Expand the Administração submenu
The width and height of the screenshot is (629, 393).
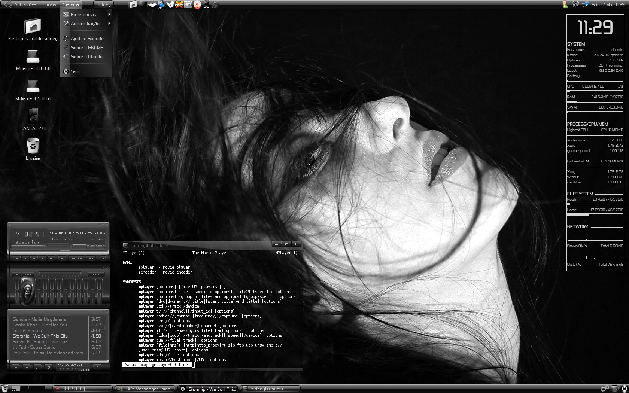coord(86,24)
